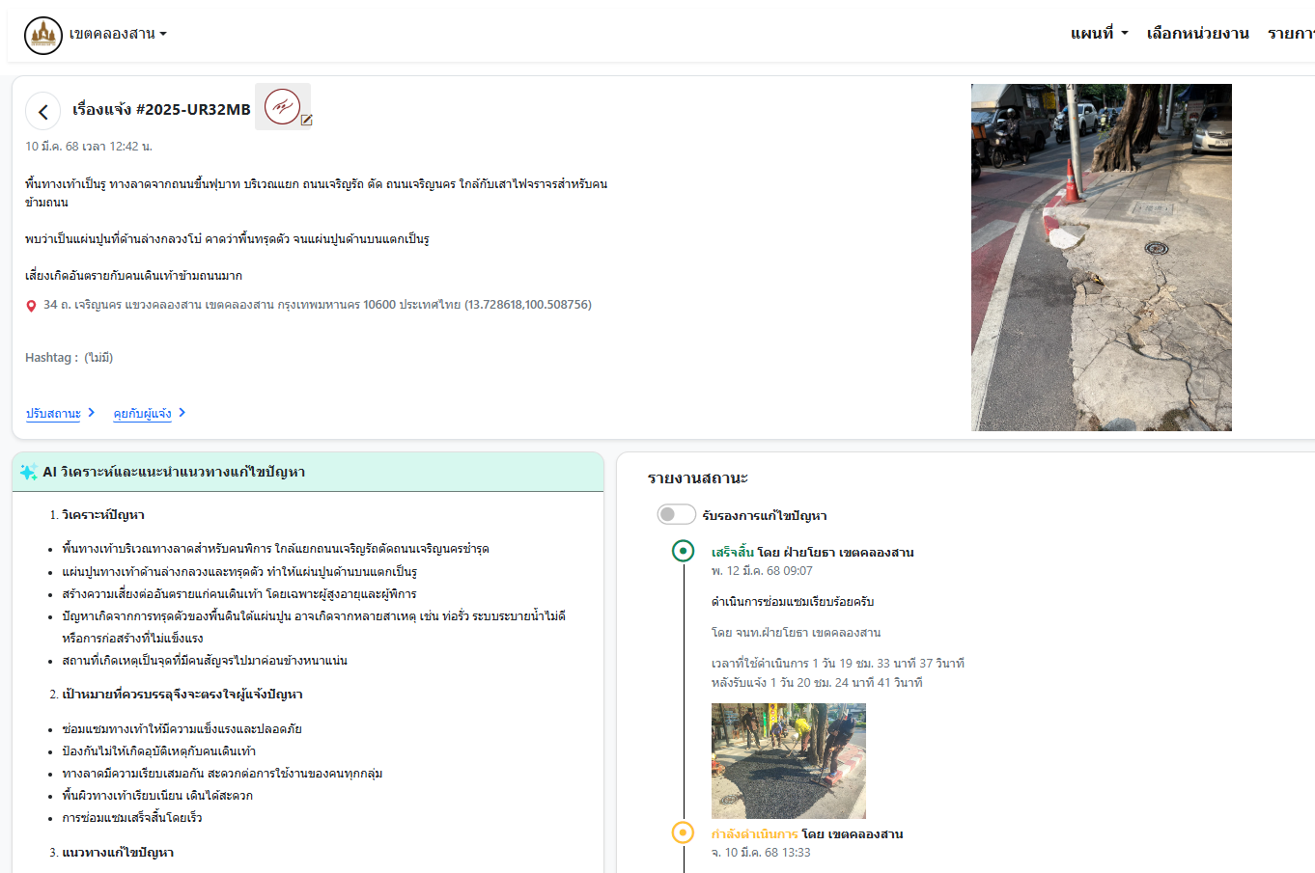Viewport: 1315px width, 873px height.
Task: Click the Hashtag : (ไม่มี) label
Action: click(x=70, y=358)
